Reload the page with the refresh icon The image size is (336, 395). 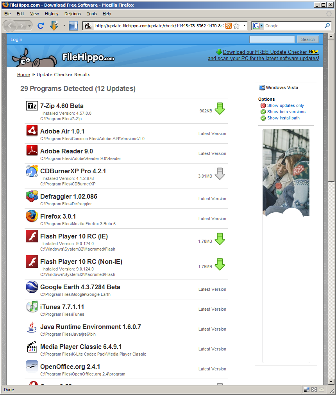coord(41,26)
